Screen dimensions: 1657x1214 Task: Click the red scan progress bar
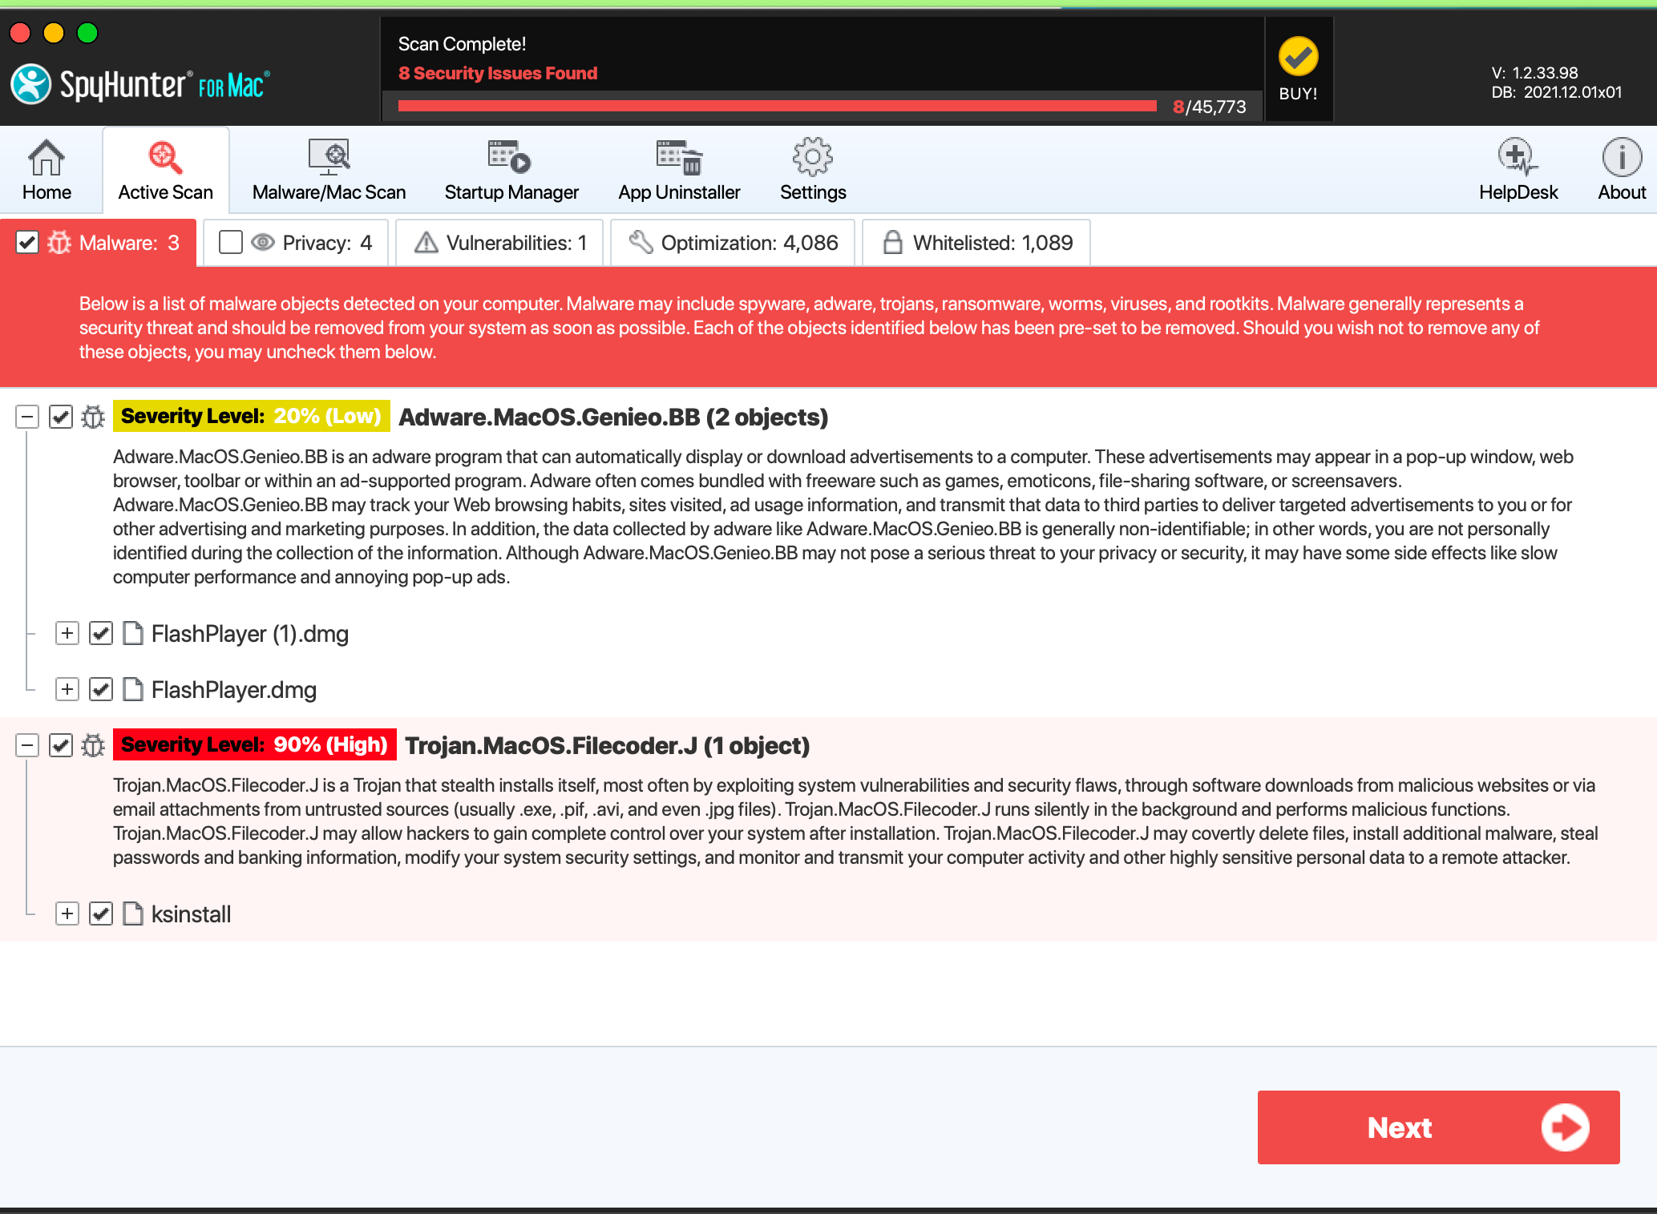click(776, 107)
